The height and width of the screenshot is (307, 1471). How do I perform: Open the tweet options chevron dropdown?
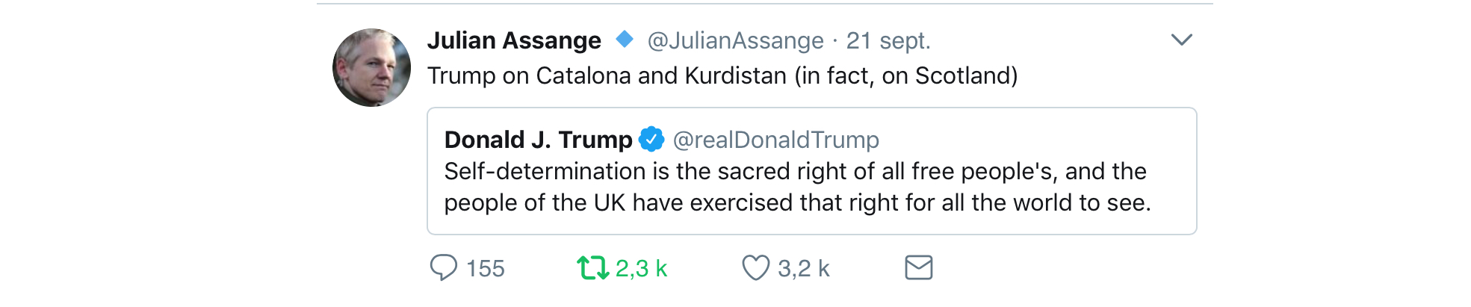(1181, 40)
